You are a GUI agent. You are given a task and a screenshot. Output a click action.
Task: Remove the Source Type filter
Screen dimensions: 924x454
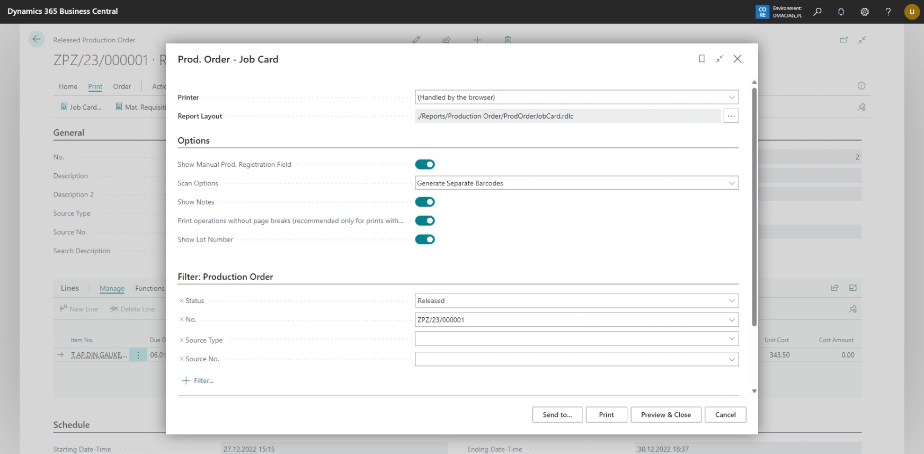click(181, 340)
